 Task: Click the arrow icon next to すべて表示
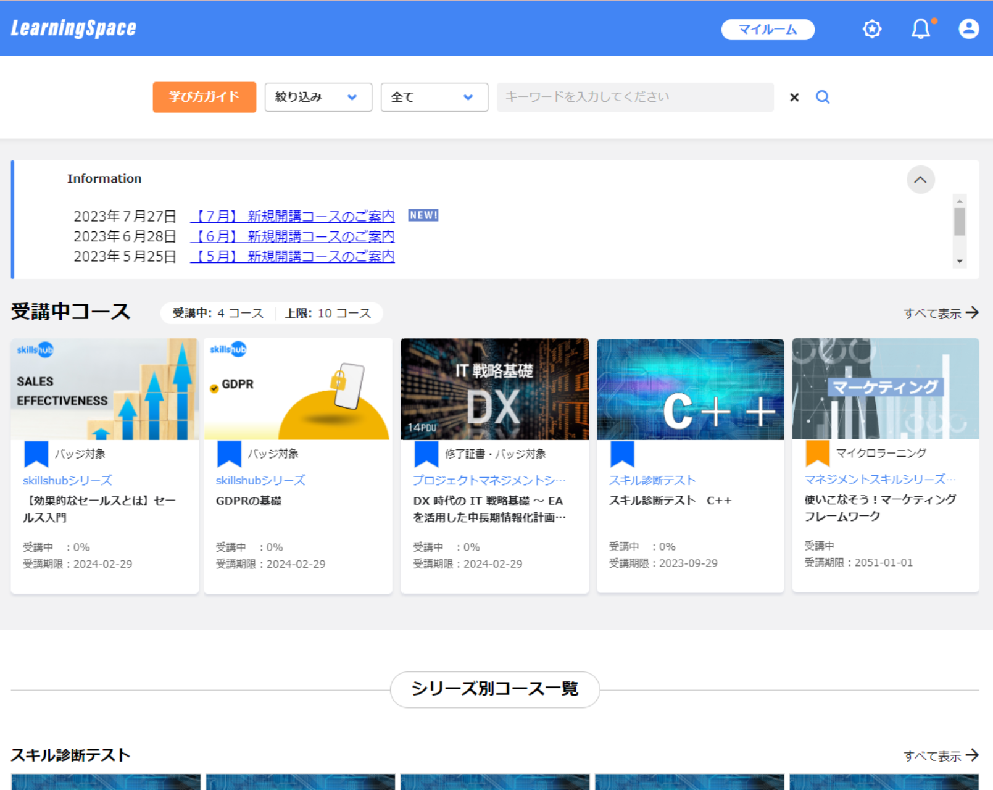click(973, 313)
